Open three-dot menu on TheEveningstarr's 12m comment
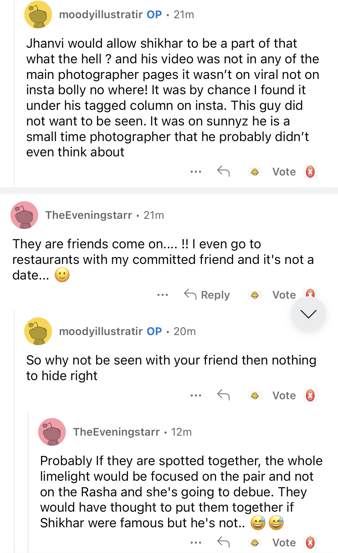 (x=196, y=543)
